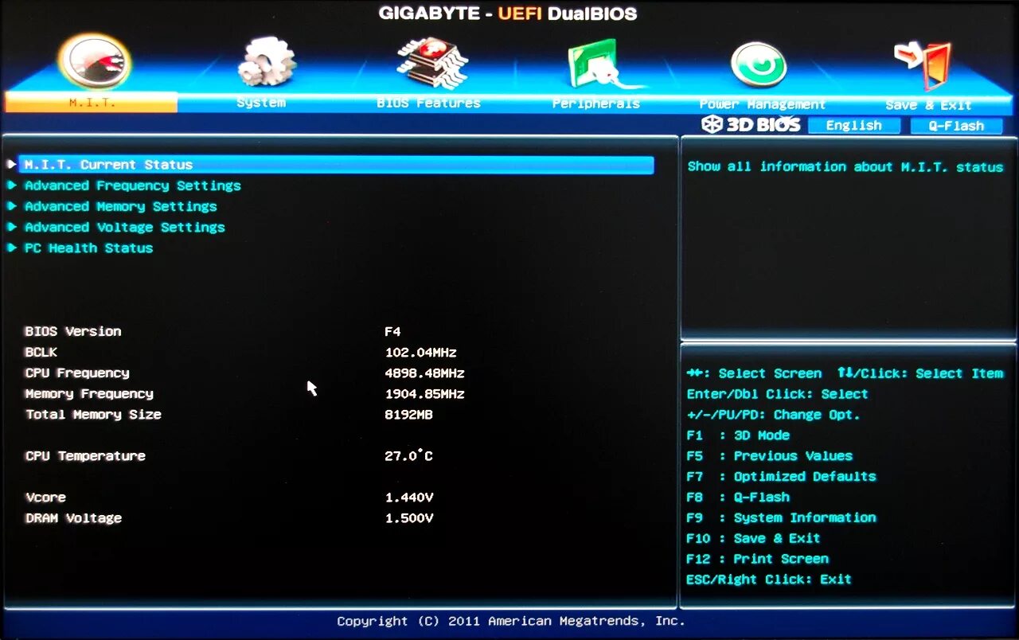The height and width of the screenshot is (640, 1019).
Task: Launch 3D BIOS mode logo
Action: (751, 125)
